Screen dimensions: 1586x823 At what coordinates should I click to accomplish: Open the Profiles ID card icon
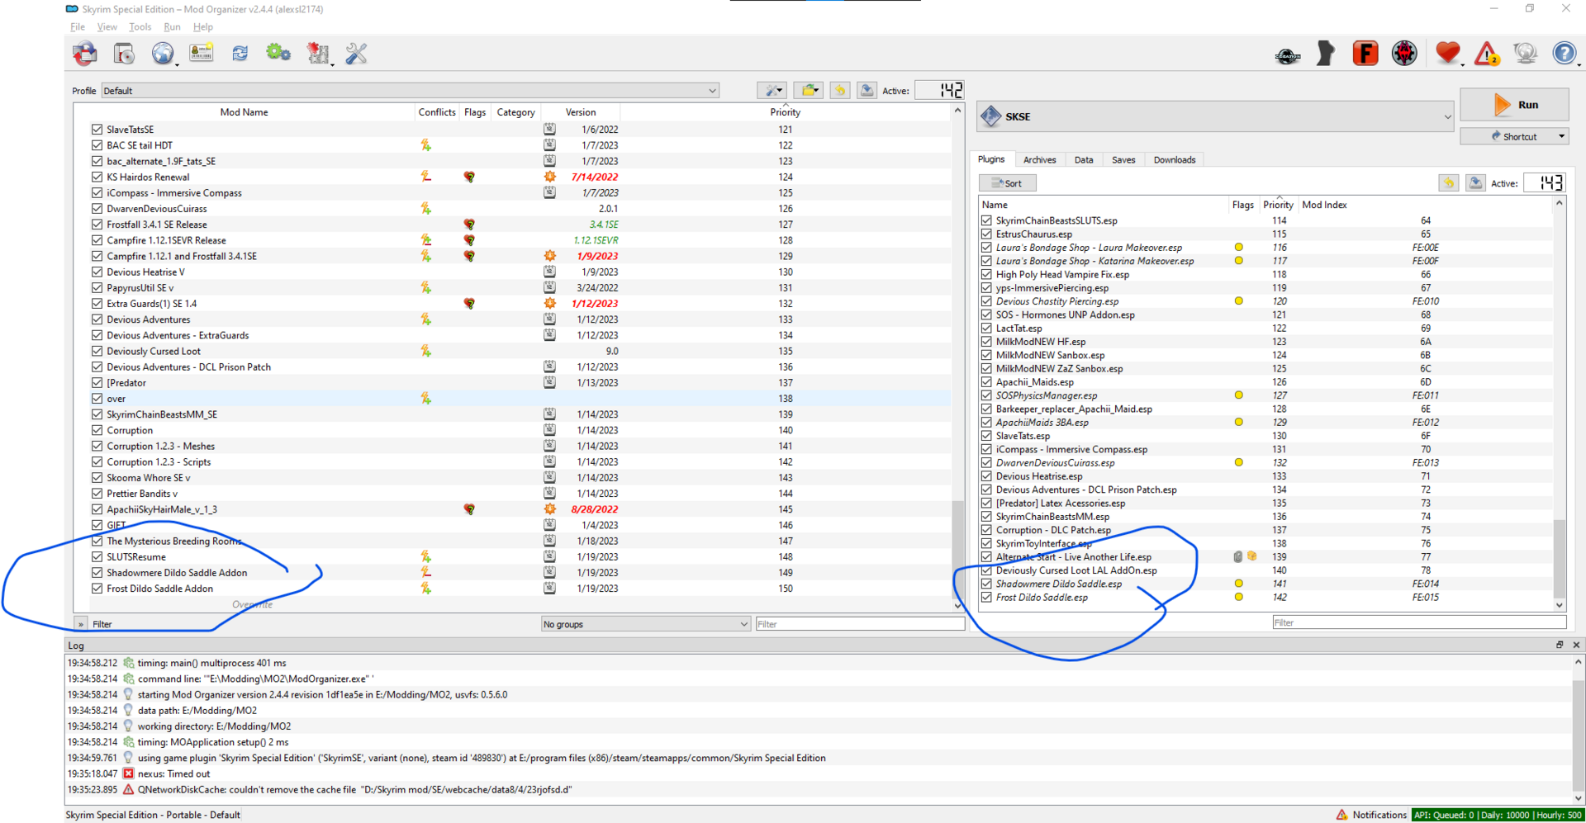click(x=202, y=54)
